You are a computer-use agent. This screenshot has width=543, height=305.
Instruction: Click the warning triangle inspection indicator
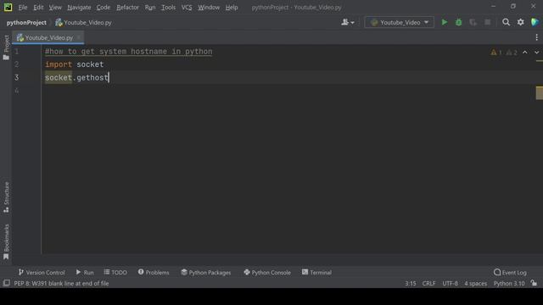click(495, 53)
